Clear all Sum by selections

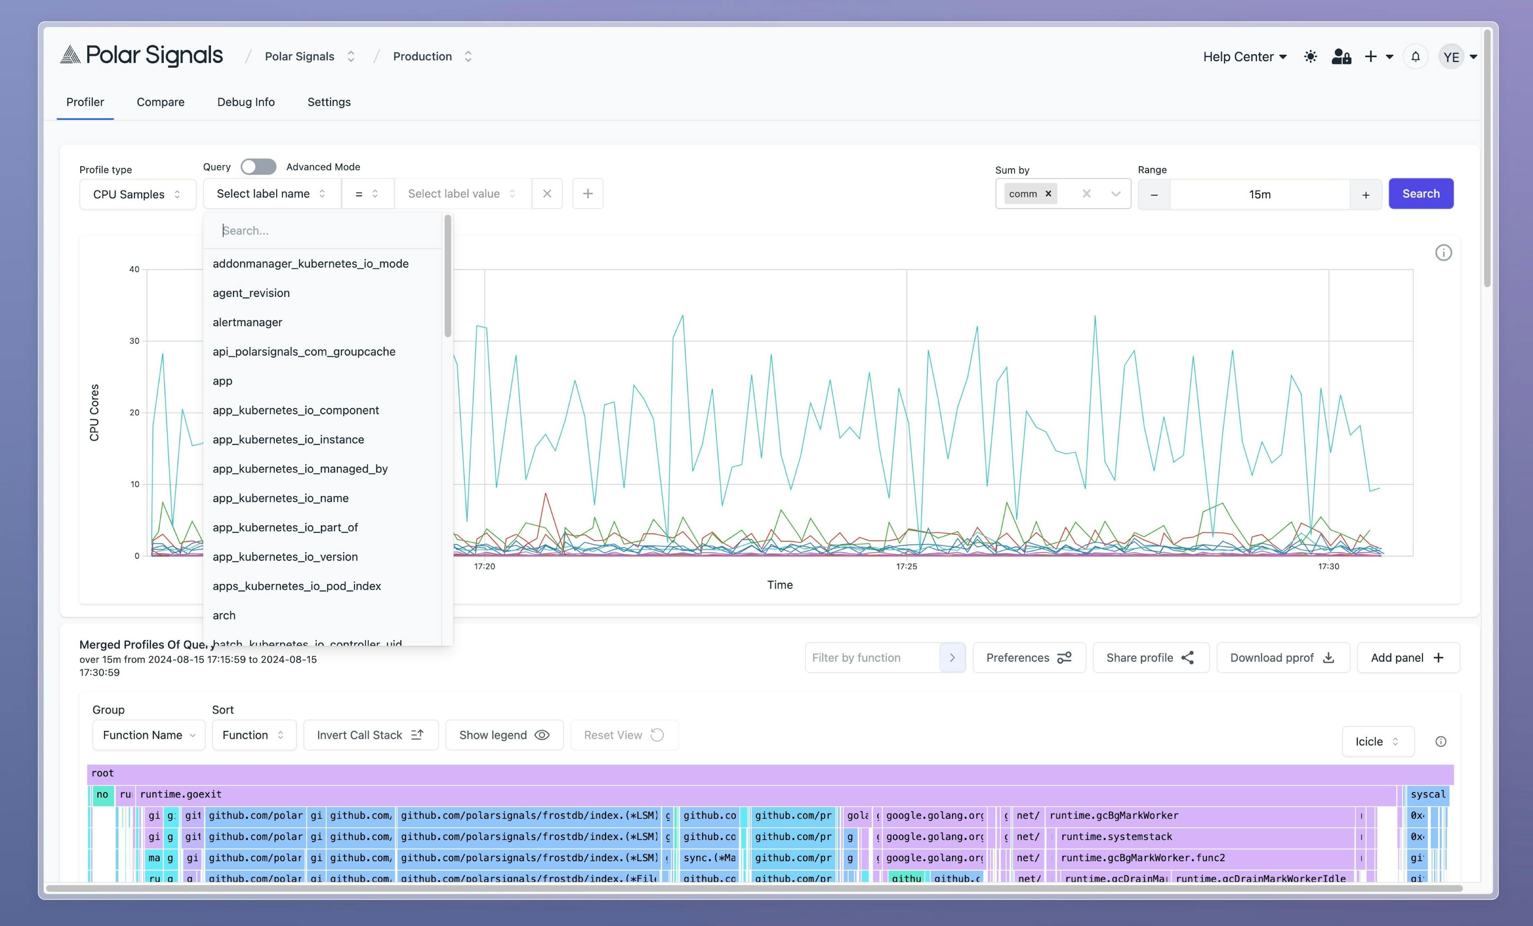click(x=1086, y=193)
